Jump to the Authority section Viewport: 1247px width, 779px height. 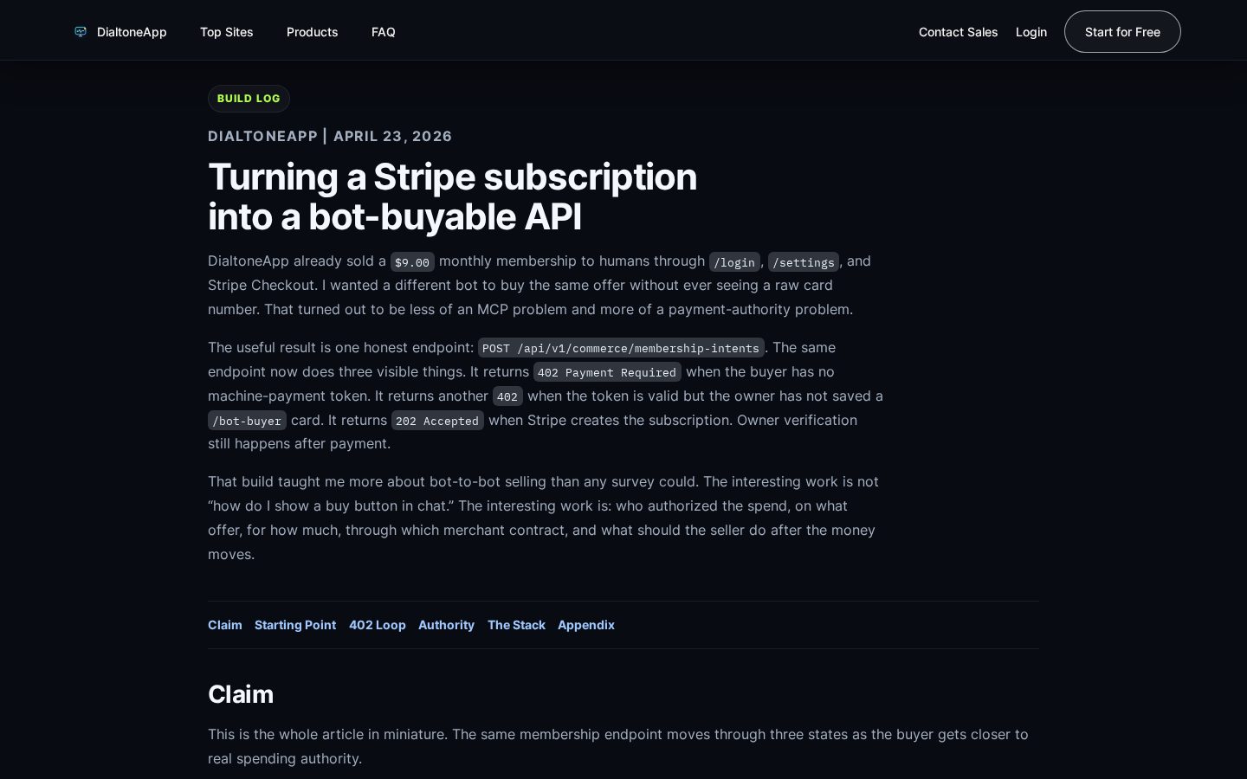(447, 625)
